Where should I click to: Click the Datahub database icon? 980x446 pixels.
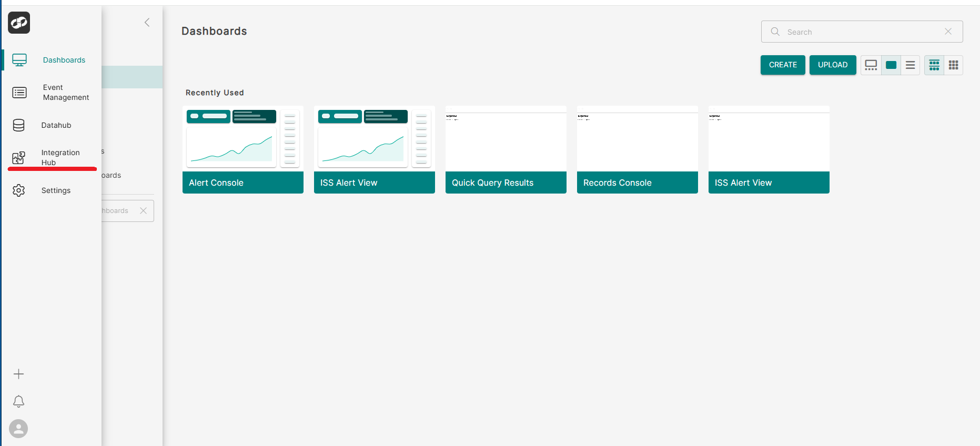[19, 125]
